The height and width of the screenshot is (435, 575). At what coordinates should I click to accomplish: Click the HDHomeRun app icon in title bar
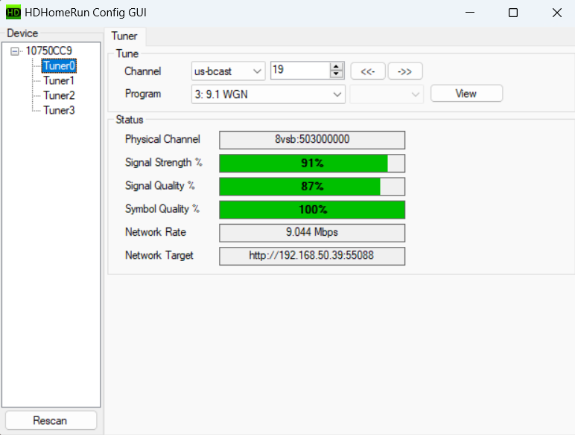tap(13, 13)
